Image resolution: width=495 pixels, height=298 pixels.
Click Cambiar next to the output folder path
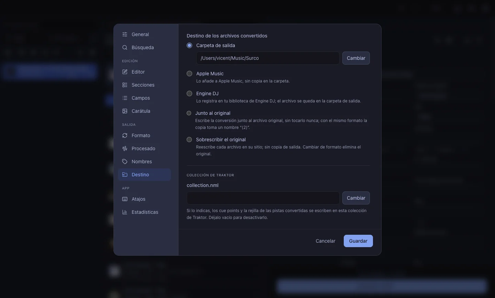click(x=356, y=58)
